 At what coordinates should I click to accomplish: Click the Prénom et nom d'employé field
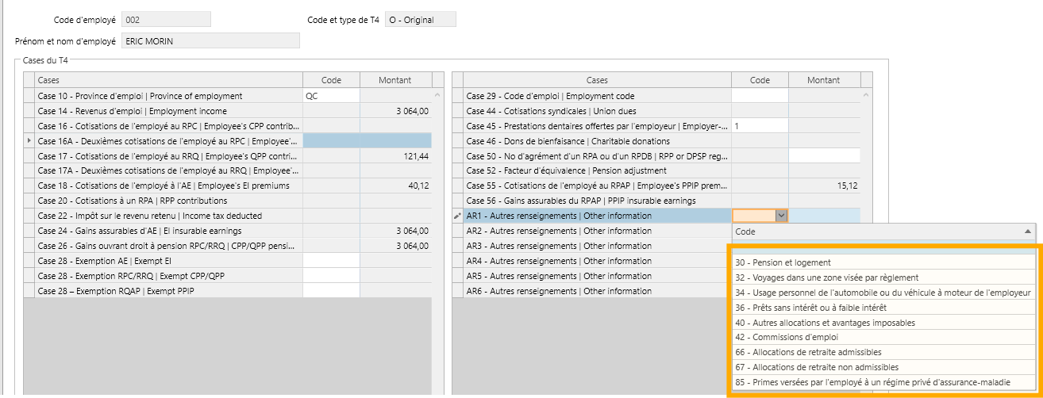210,40
